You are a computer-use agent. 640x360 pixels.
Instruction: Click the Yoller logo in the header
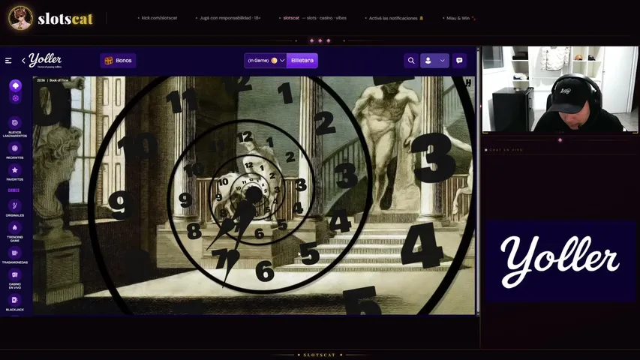45,60
